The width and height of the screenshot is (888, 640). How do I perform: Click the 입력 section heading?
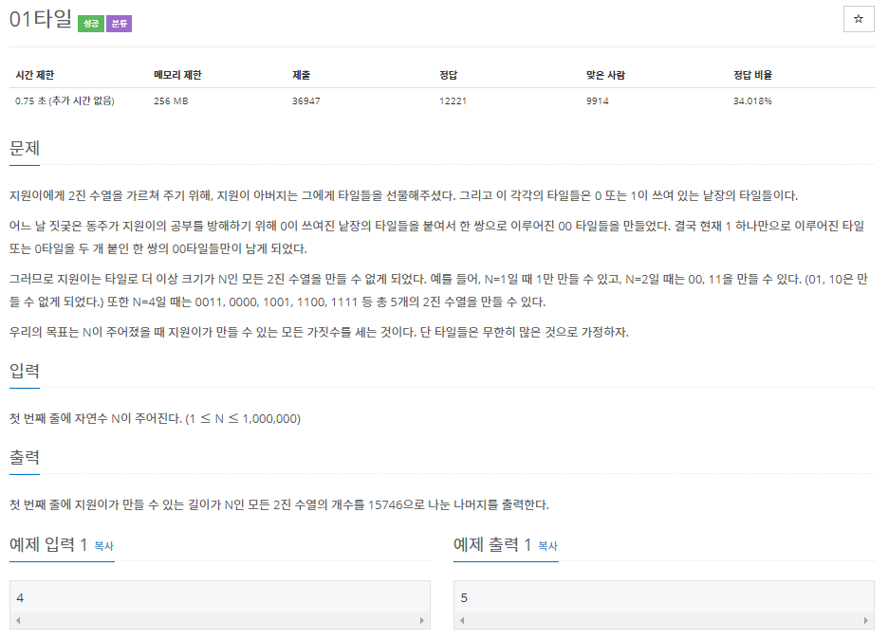(x=25, y=372)
